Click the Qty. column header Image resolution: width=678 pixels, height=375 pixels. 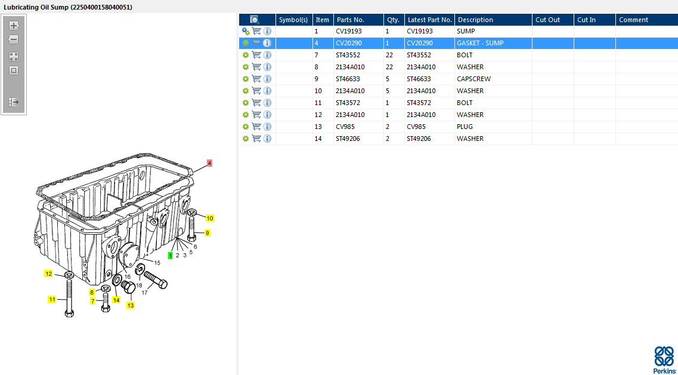coord(393,20)
